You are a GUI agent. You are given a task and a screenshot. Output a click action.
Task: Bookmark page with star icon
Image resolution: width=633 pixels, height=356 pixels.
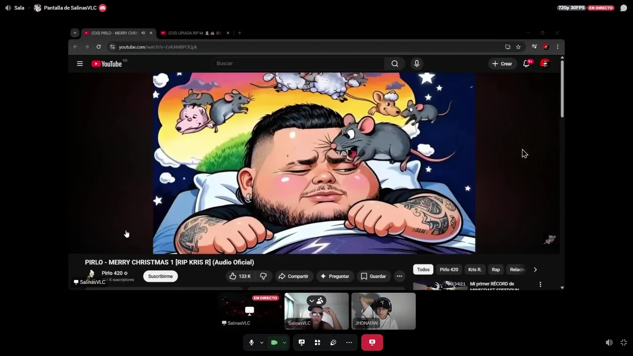(x=518, y=47)
